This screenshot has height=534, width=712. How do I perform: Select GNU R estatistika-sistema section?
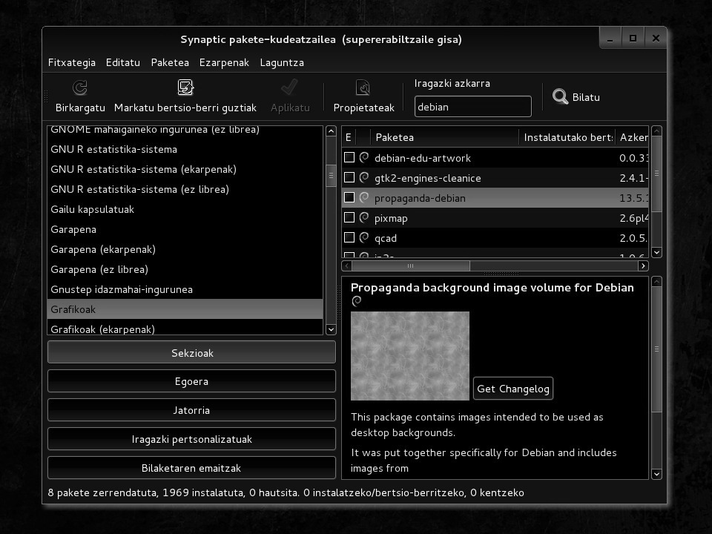[x=185, y=149]
